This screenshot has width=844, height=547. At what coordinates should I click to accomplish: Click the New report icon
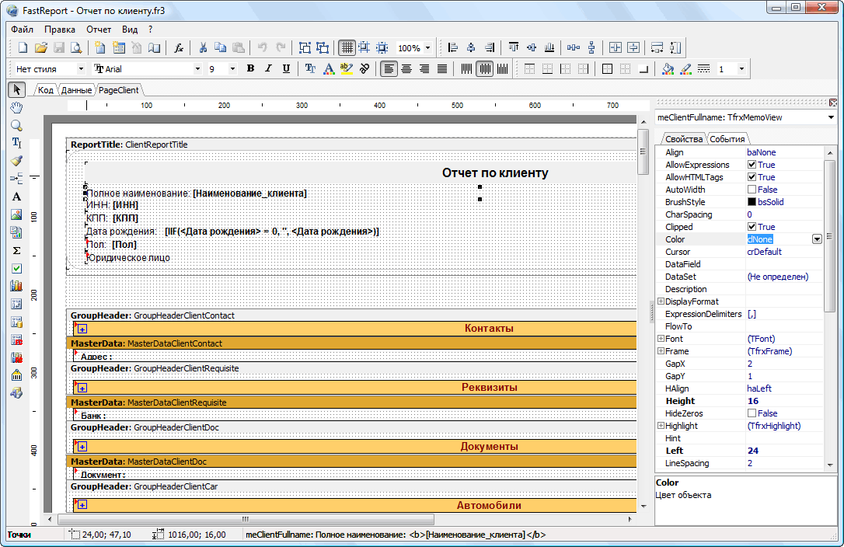click(x=23, y=48)
